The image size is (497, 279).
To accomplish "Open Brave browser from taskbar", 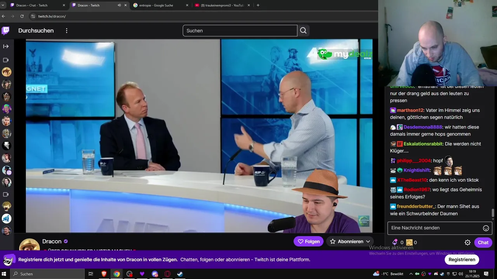I will [x=104, y=274].
